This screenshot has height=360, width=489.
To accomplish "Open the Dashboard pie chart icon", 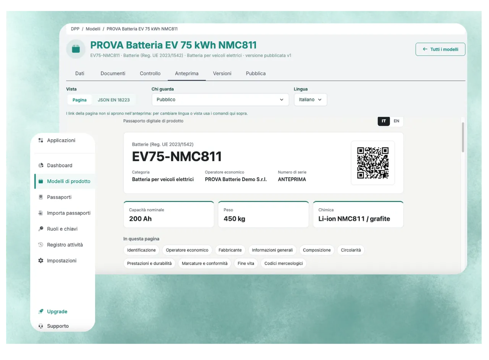I will [41, 165].
